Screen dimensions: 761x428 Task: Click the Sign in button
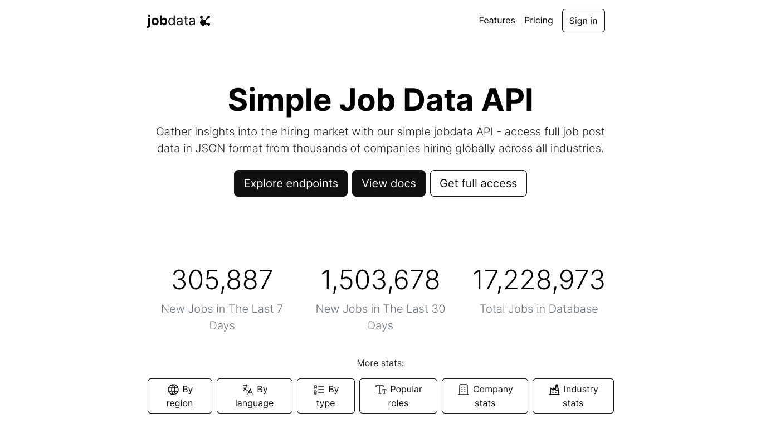click(x=583, y=21)
